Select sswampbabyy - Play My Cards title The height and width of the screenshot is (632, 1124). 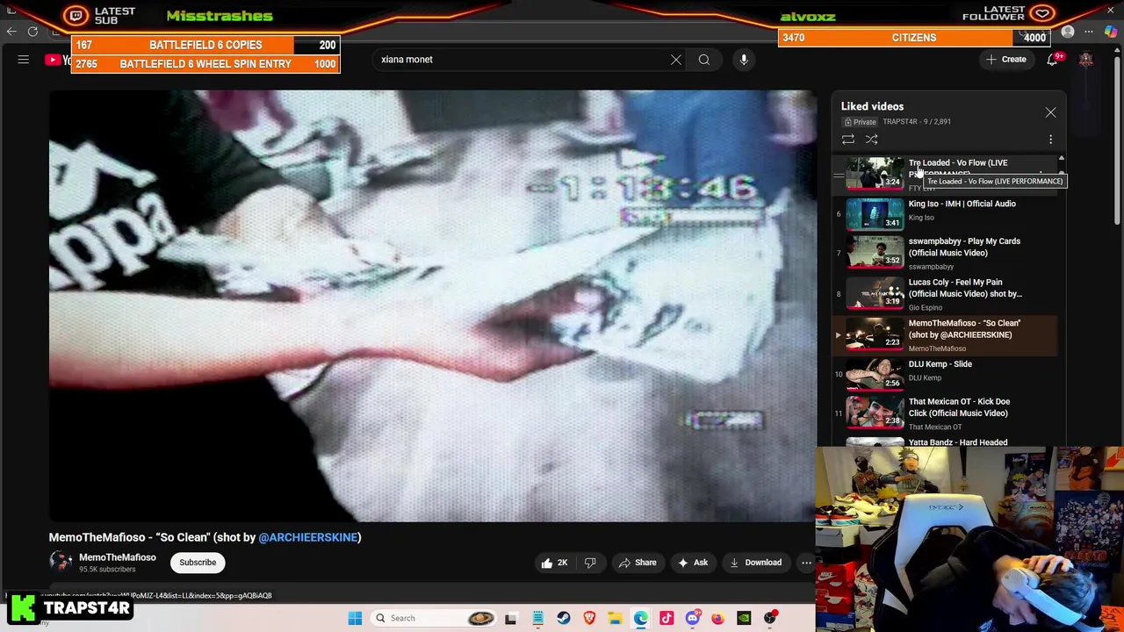coord(964,247)
